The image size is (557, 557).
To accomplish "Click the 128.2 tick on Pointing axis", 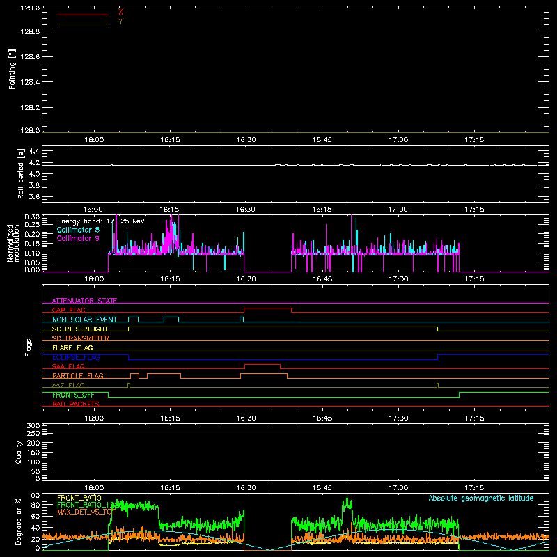I will click(30, 108).
